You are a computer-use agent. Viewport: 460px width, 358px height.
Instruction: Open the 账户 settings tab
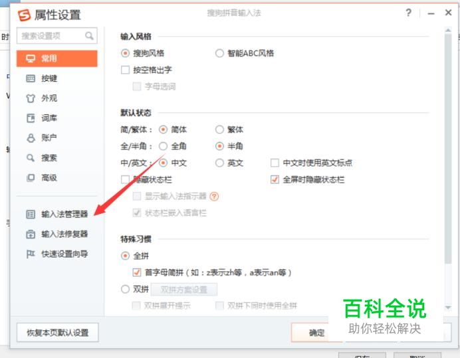click(x=49, y=137)
